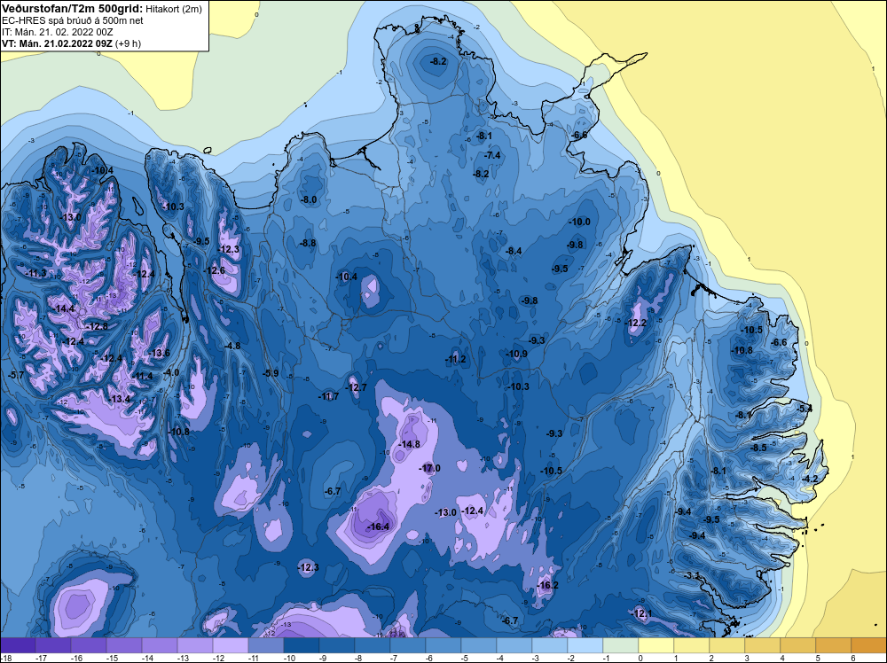The height and width of the screenshot is (663, 887).
Task: Click the Veðurstofan/T2m 500grid title text
Action: click(72, 8)
